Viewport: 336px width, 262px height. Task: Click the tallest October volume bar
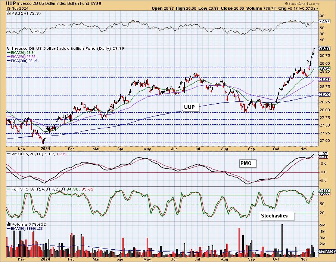[x=282, y=241]
